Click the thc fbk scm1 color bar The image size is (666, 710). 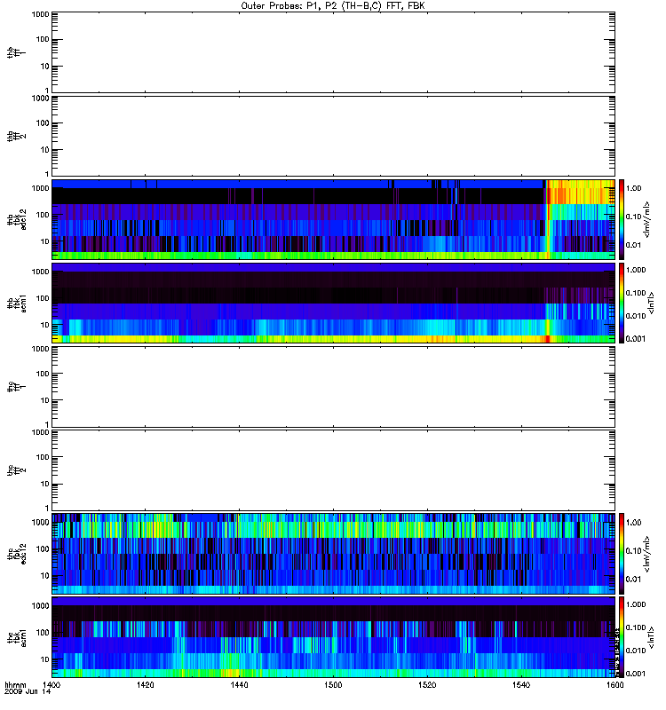click(x=622, y=637)
